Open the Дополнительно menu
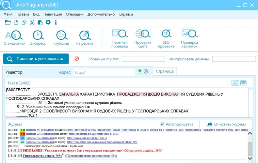 101,14
